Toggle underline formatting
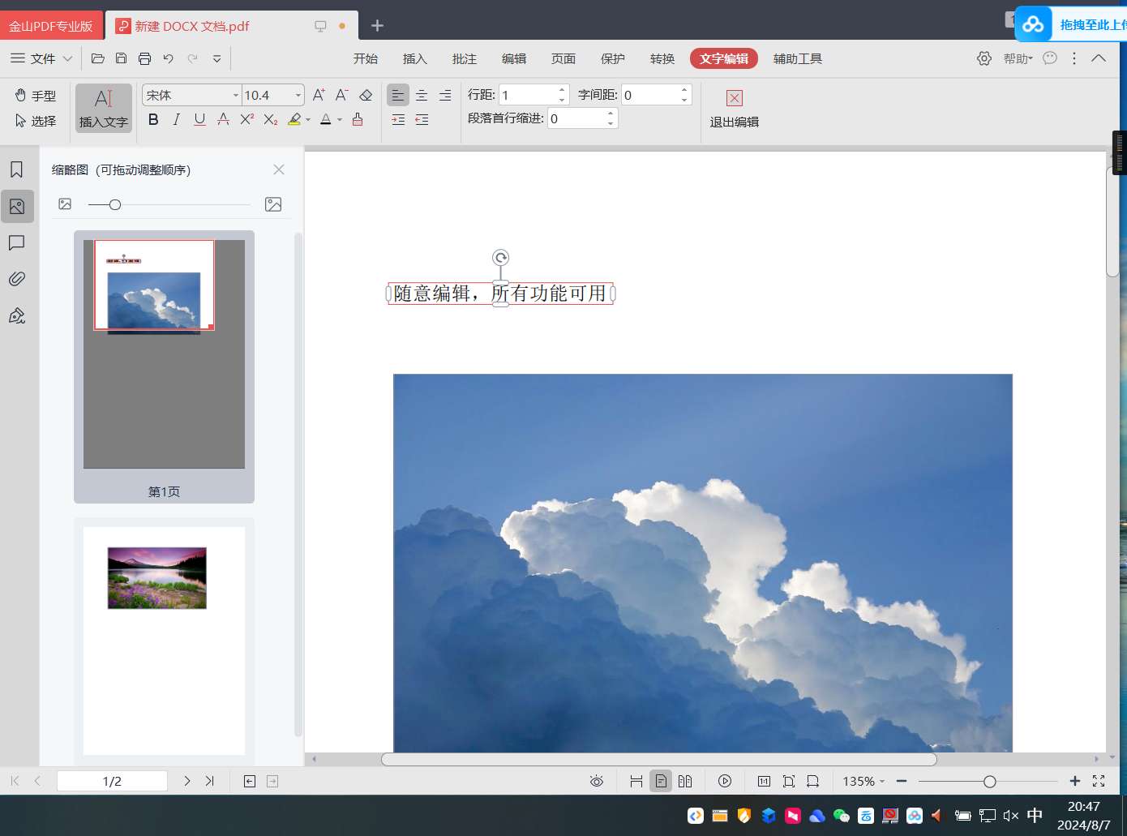This screenshot has height=836, width=1127. pyautogui.click(x=199, y=119)
